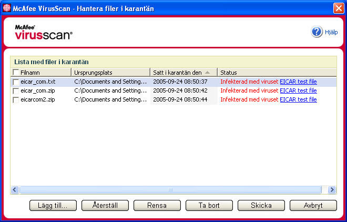Open EICAR test file link for eicarcom2.zip
This screenshot has height=222, width=347.
(298, 99)
